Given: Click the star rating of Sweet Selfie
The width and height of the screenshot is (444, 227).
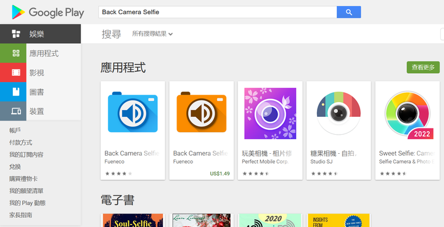Looking at the screenshot, I should click(x=393, y=173).
